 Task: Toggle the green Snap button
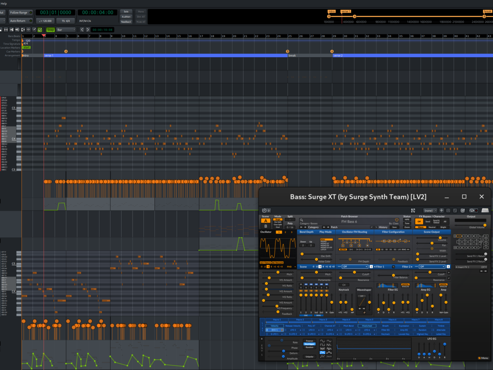[x=50, y=30]
